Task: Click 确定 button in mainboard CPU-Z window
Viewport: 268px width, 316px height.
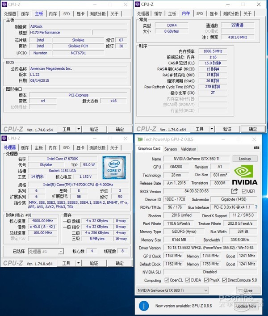Action: tap(120, 129)
